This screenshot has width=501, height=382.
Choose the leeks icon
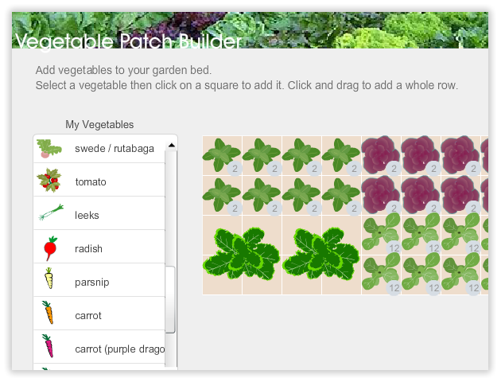(49, 215)
